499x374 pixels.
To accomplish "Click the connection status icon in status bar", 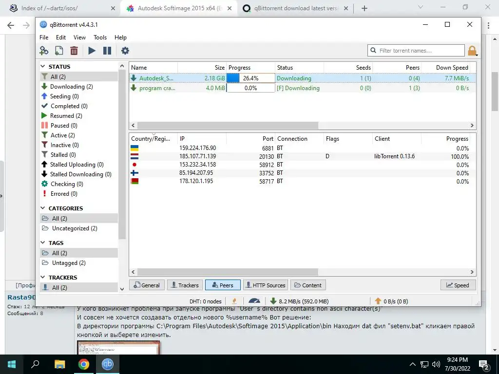I will click(x=234, y=301).
